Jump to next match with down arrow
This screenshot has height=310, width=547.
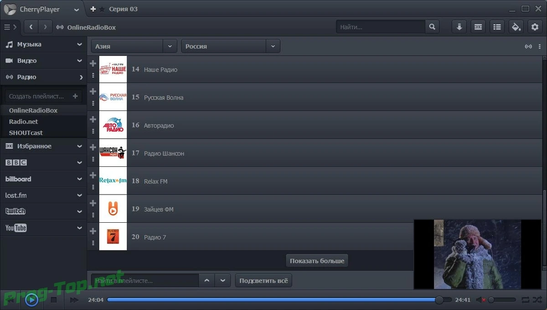coord(222,280)
